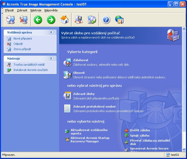Select Převést zálohu na virtuální disk link
The width and height of the screenshot is (187, 159).
pos(150,142)
